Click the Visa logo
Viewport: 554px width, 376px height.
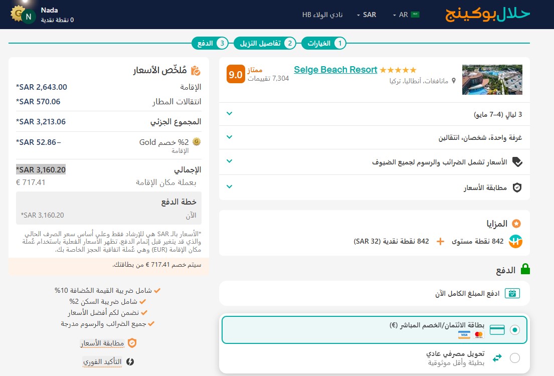pyautogui.click(x=464, y=335)
